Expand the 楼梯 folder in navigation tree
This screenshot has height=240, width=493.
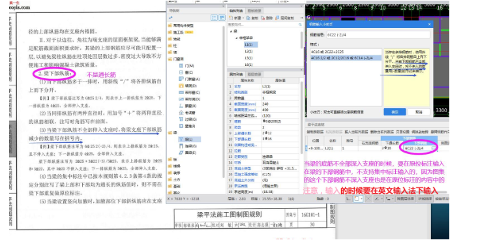click(x=170, y=166)
